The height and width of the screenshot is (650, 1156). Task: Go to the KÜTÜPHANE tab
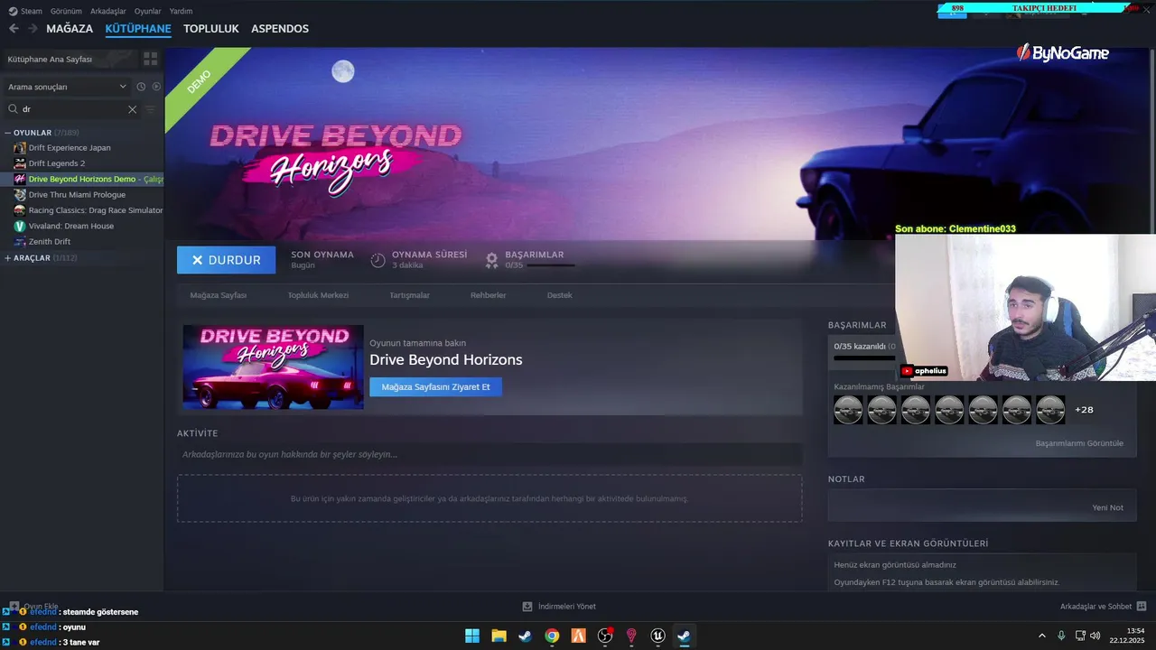click(x=138, y=29)
